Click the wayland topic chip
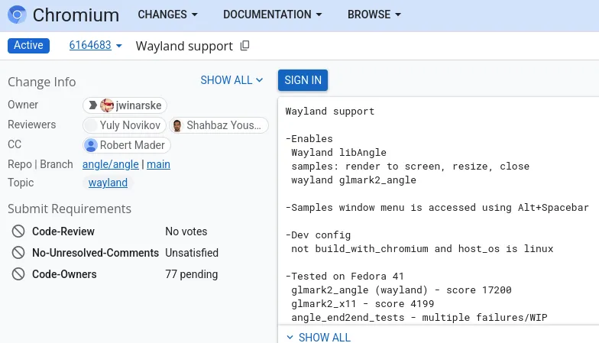 108,183
